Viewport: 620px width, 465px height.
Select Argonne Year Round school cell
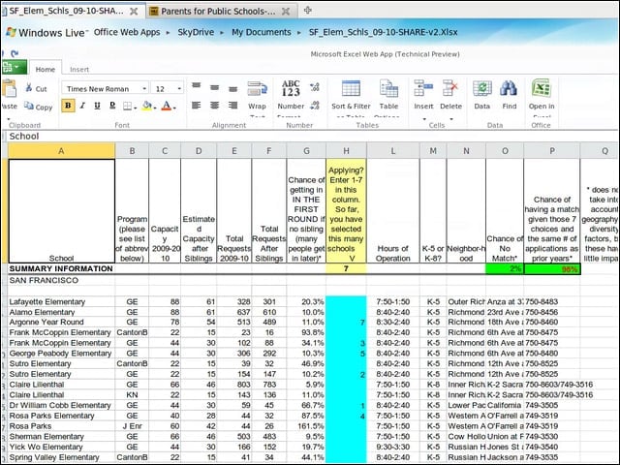pyautogui.click(x=61, y=323)
